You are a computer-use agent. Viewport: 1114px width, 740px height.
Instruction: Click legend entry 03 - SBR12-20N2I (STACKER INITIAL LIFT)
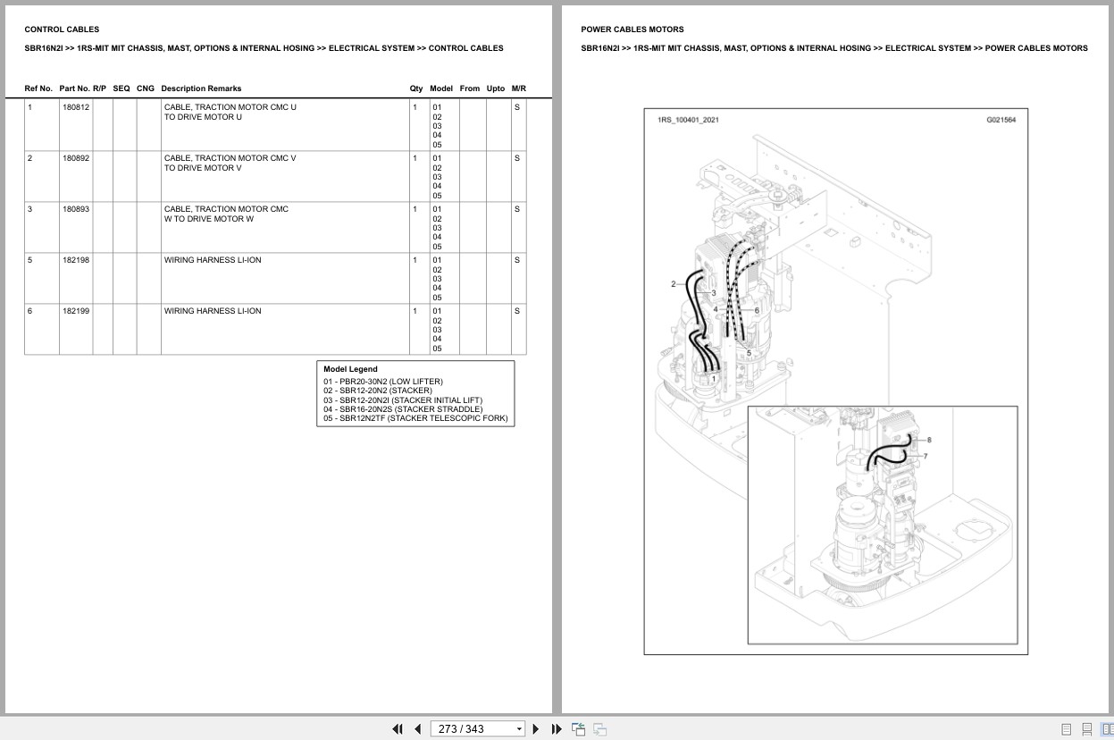[403, 400]
